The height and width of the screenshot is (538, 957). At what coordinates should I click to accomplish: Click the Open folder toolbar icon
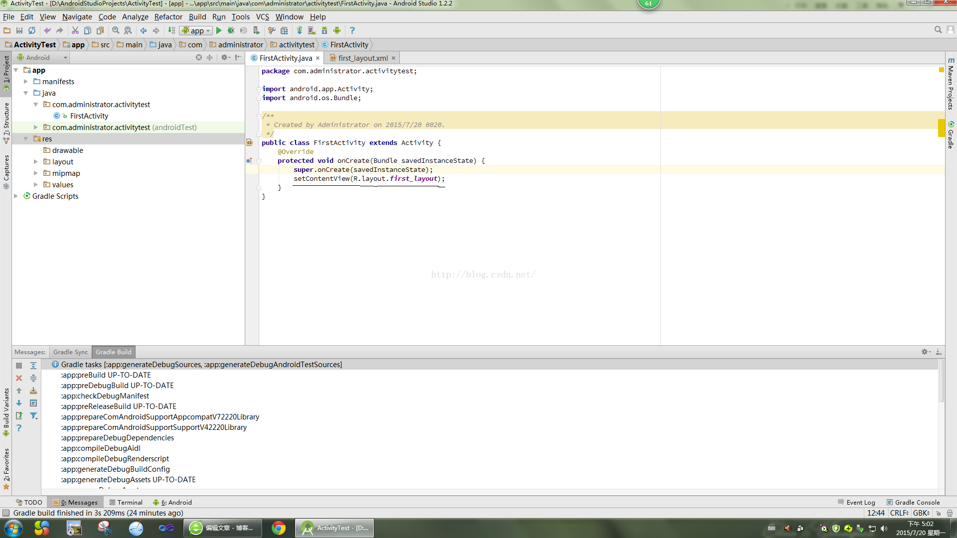pyautogui.click(x=7, y=30)
